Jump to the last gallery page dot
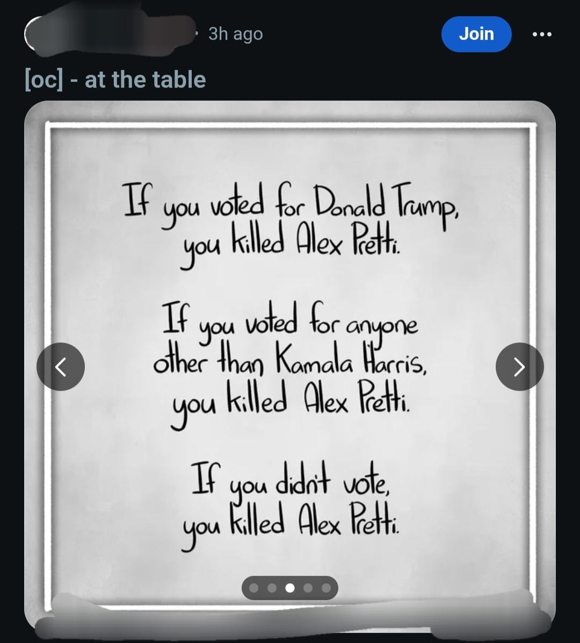The height and width of the screenshot is (643, 580). (326, 588)
